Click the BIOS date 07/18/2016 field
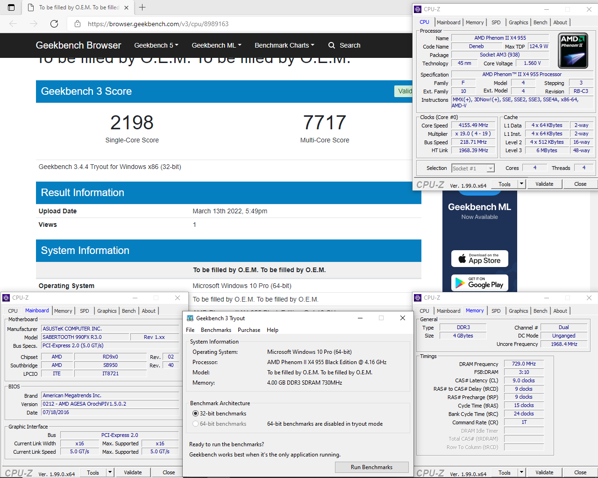598x478 pixels. (110, 413)
